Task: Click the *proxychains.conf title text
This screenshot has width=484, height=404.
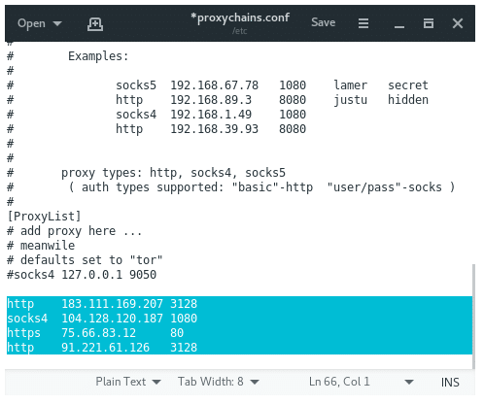Action: pos(240,17)
